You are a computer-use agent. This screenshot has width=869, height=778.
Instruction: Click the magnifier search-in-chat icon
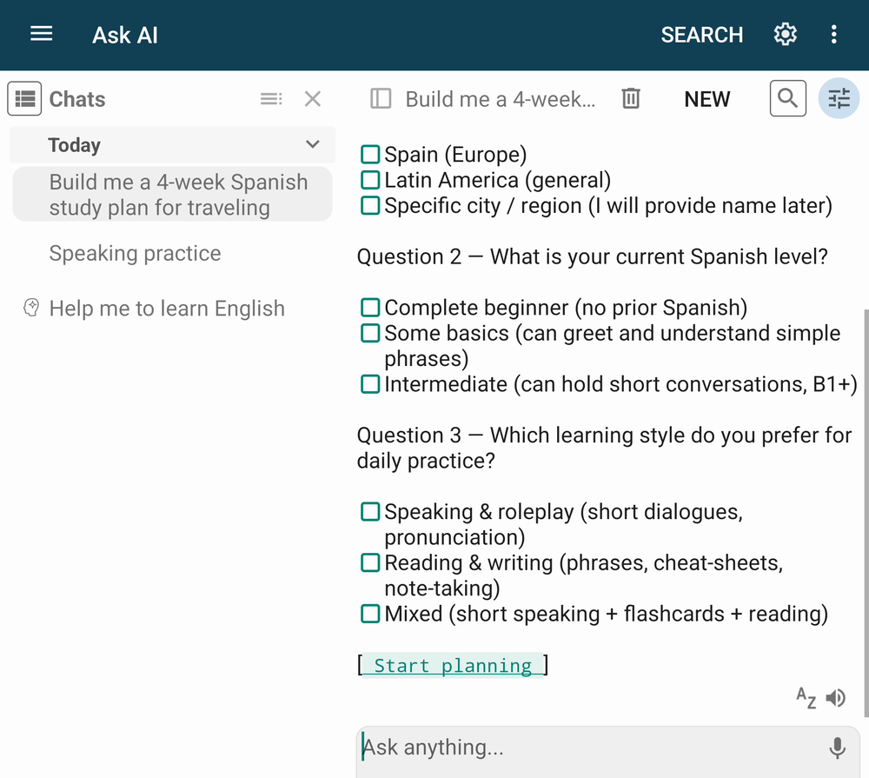point(787,98)
